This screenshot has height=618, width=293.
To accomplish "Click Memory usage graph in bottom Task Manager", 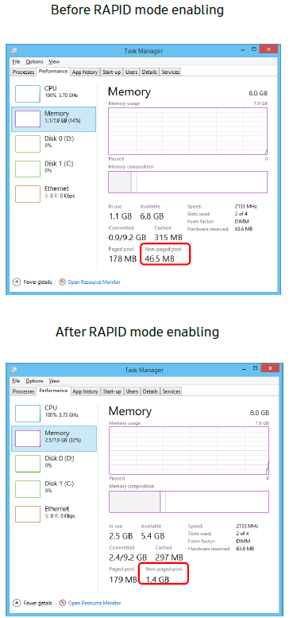I will pos(189,451).
